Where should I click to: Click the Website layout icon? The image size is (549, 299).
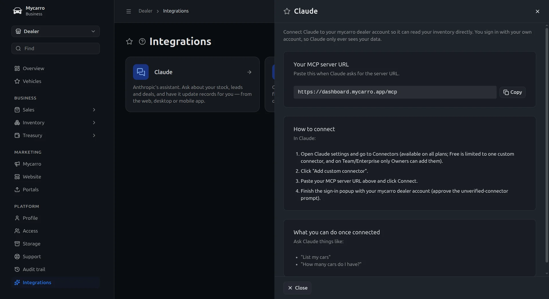17,177
